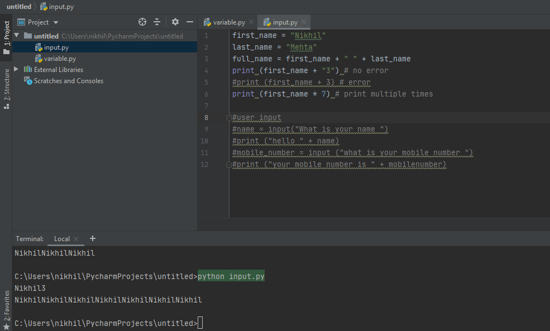The width and height of the screenshot is (550, 331).
Task: Collapse all in Project panel
Action: pyautogui.click(x=157, y=22)
